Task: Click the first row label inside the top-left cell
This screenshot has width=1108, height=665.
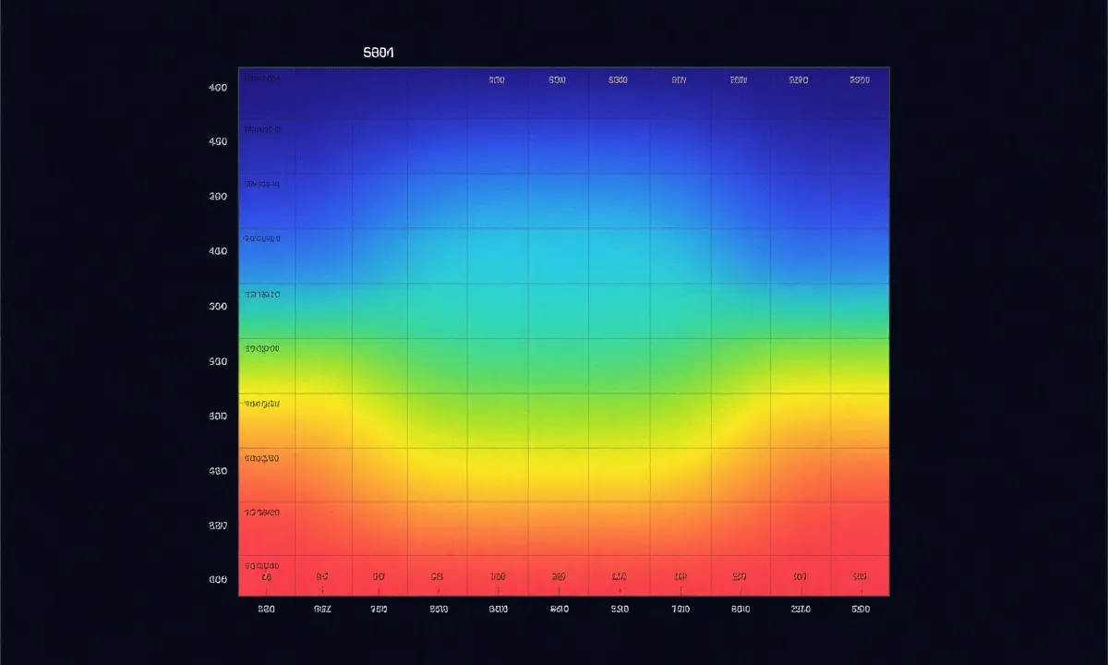Action: [x=261, y=79]
